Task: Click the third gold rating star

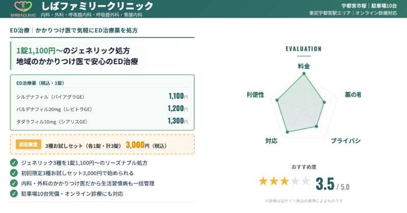Action: pyautogui.click(x=284, y=181)
